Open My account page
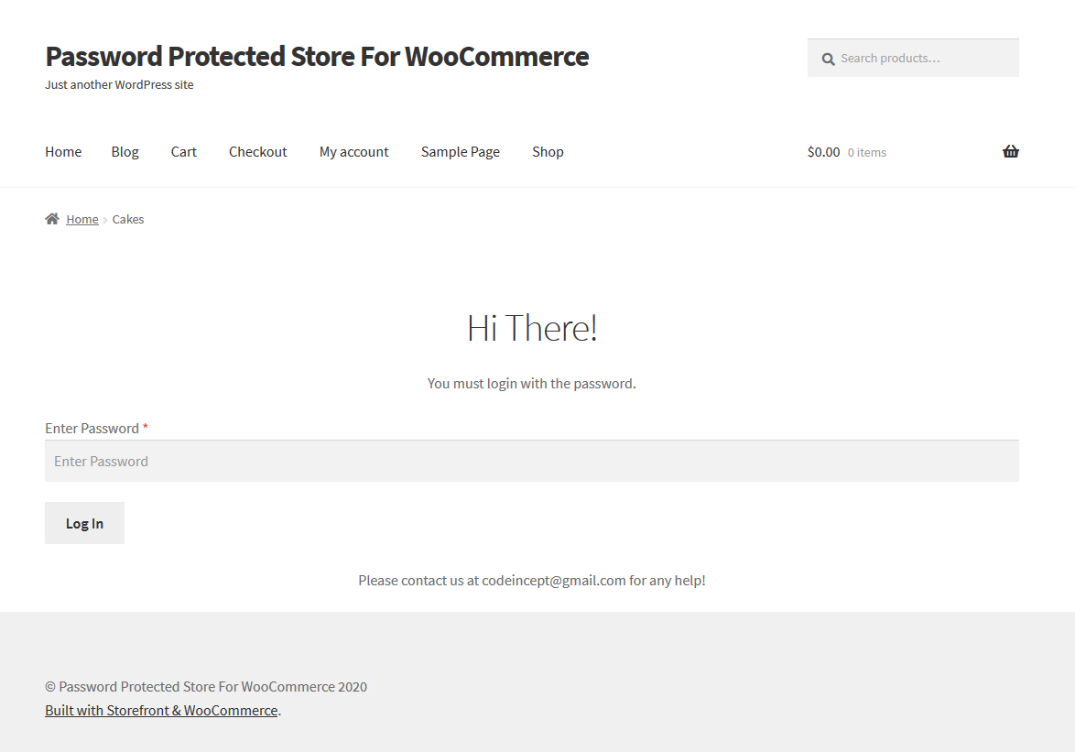This screenshot has width=1075, height=752. pos(353,152)
